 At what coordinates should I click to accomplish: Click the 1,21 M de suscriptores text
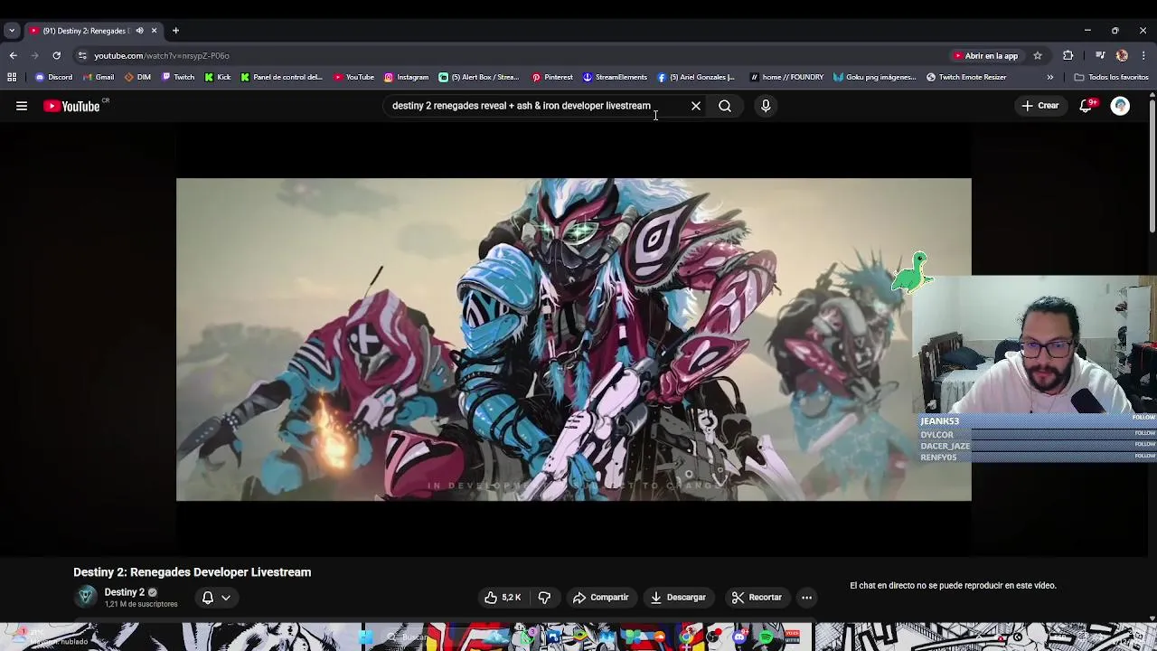click(140, 604)
